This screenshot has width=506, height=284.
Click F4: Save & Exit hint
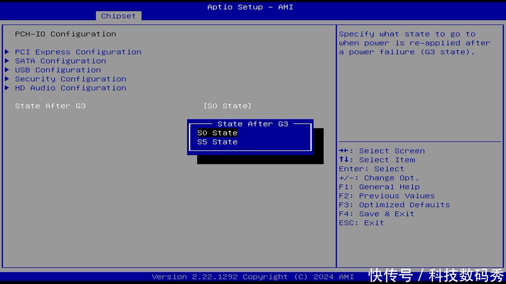point(376,214)
